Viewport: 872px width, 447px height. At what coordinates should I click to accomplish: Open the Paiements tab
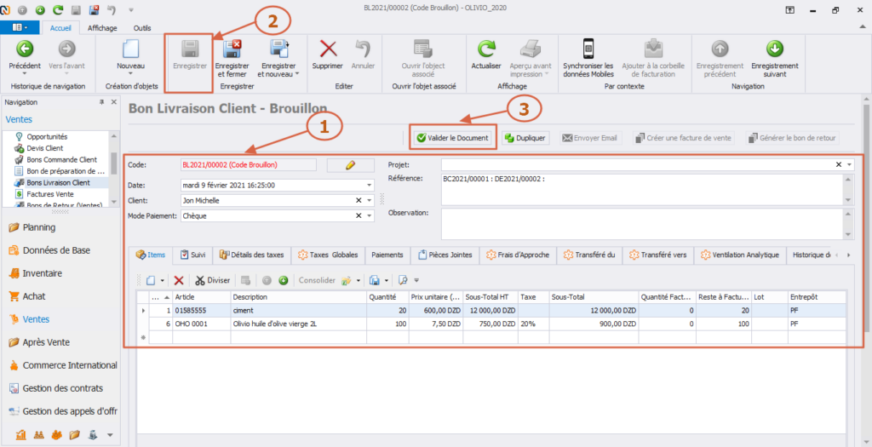387,255
